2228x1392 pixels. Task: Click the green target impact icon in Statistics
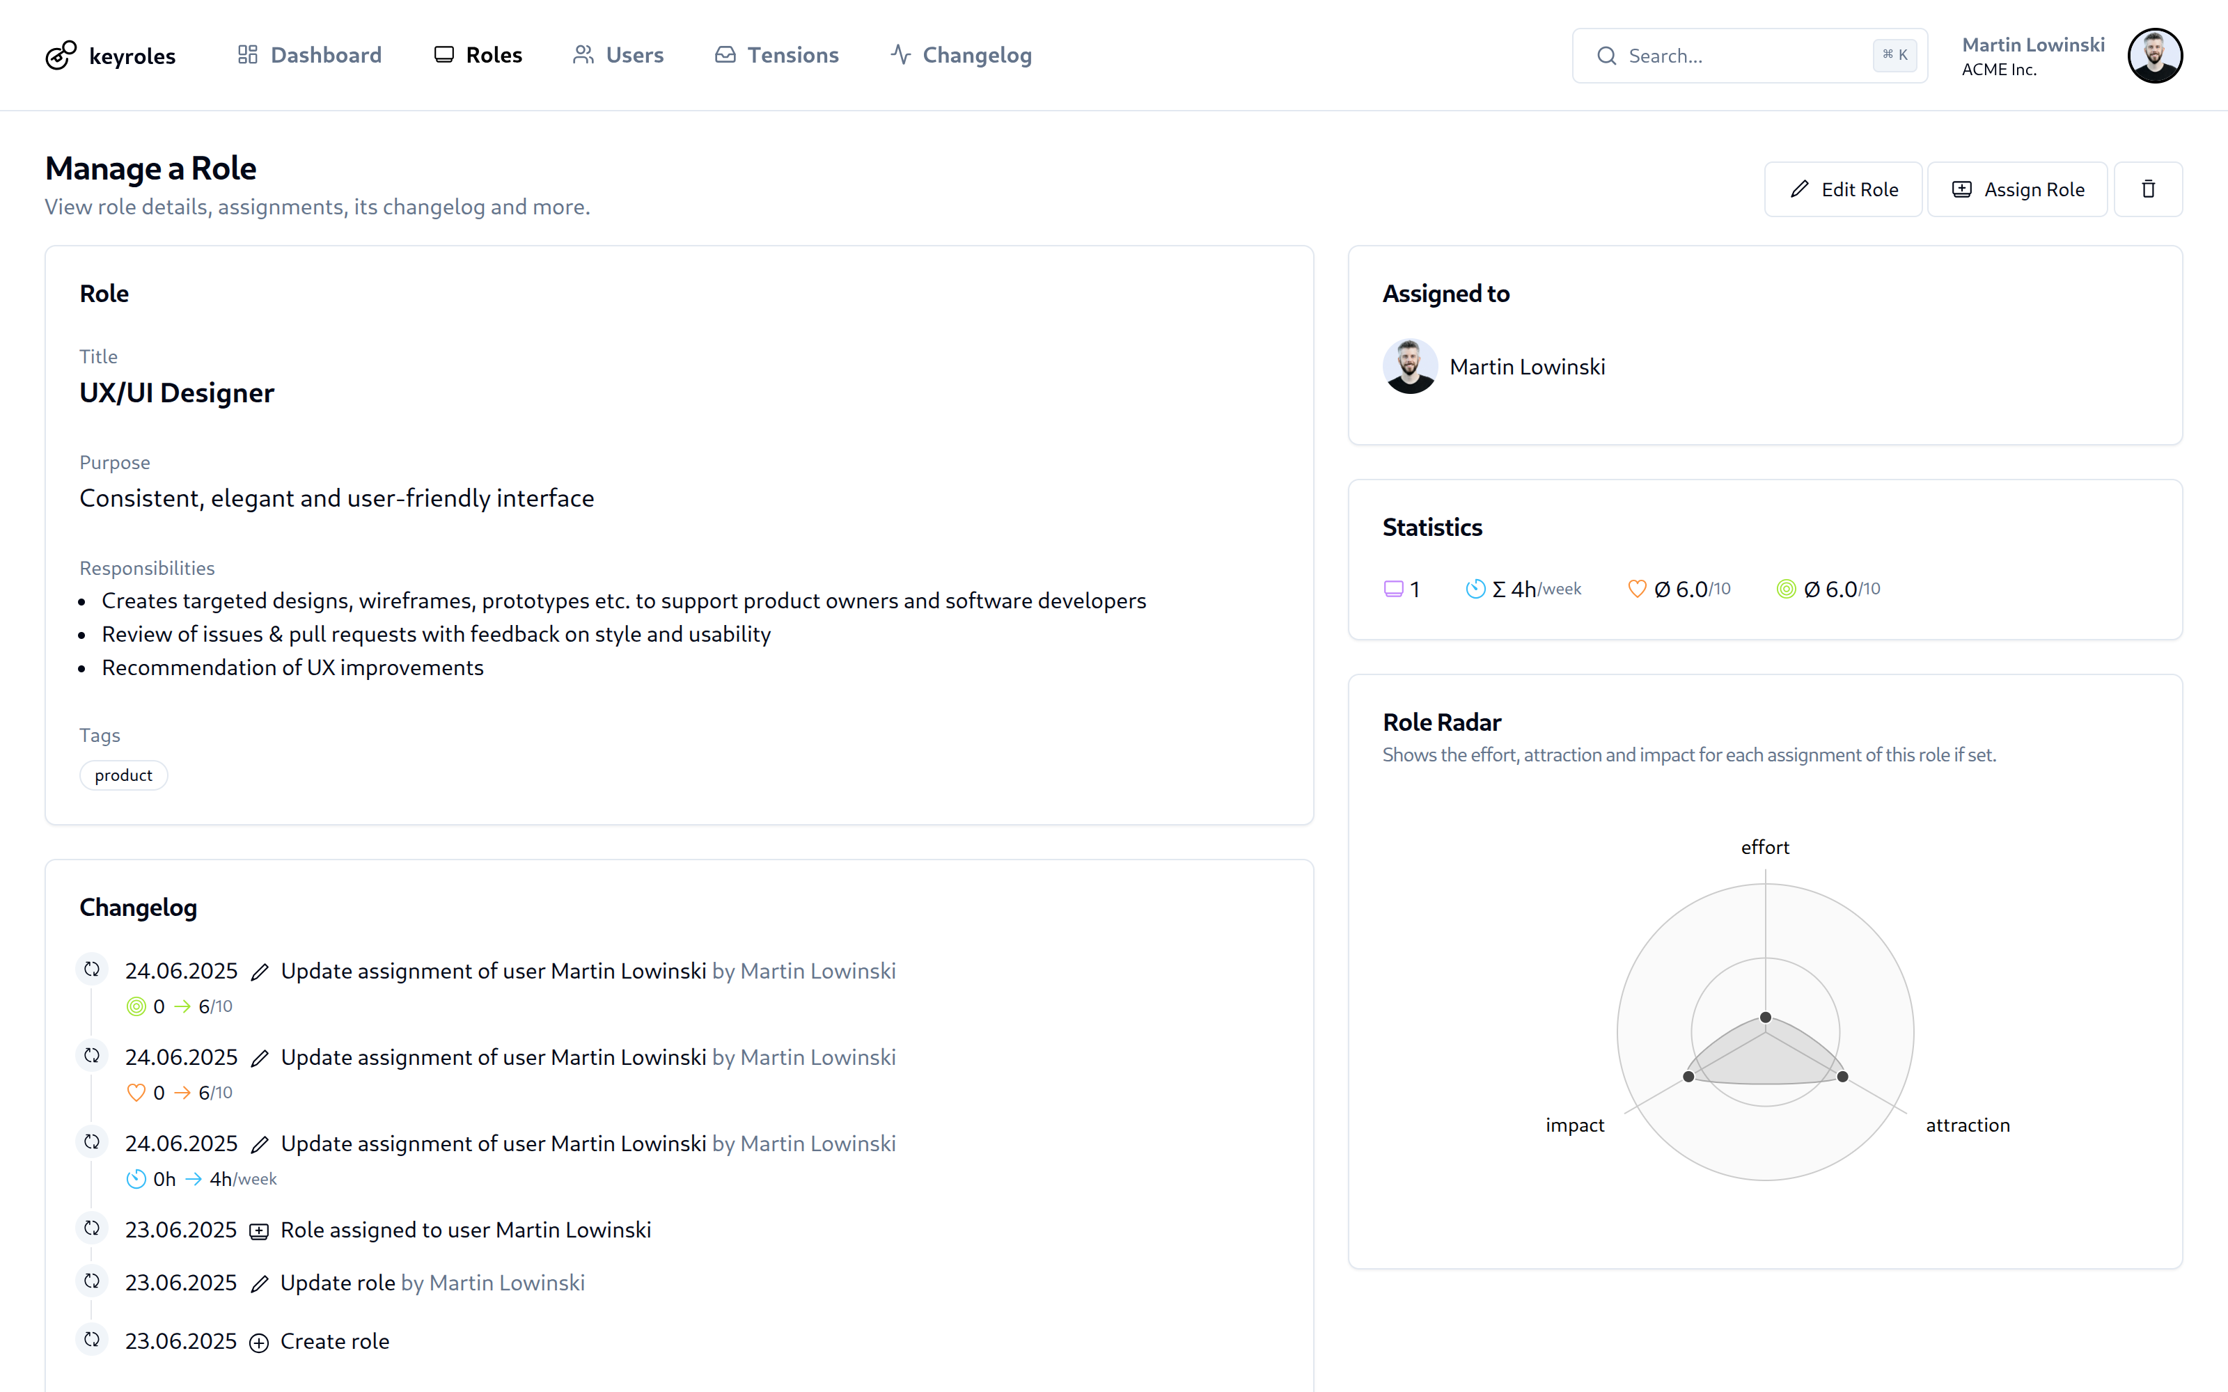click(1786, 590)
